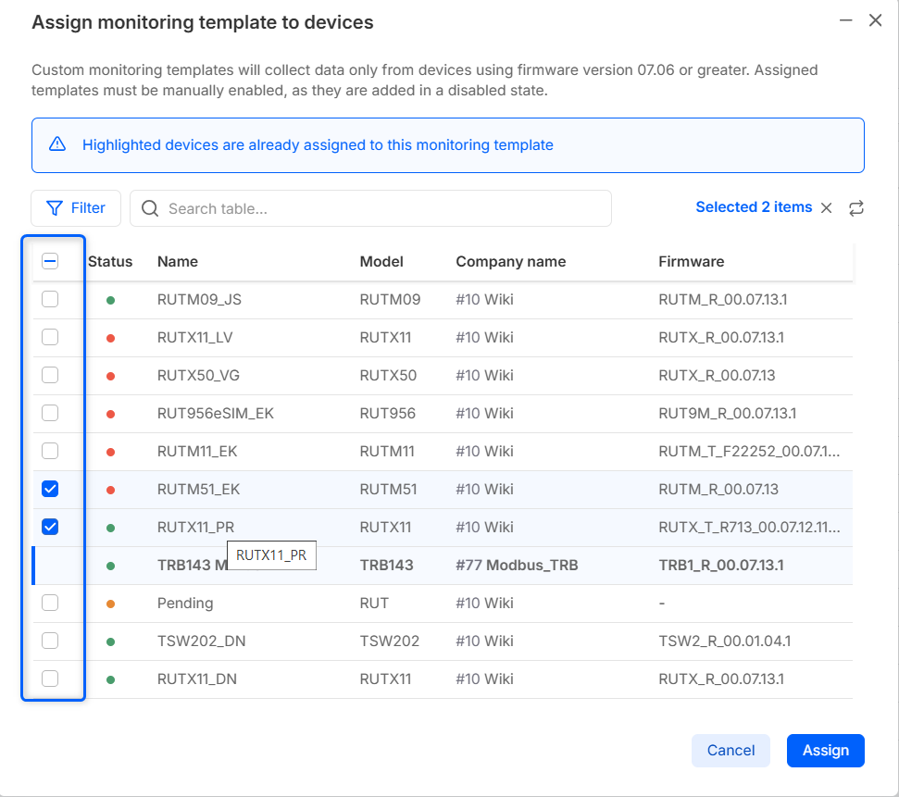Clear selection using X next to Selected 2 items
The height and width of the screenshot is (797, 899).
[x=827, y=208]
